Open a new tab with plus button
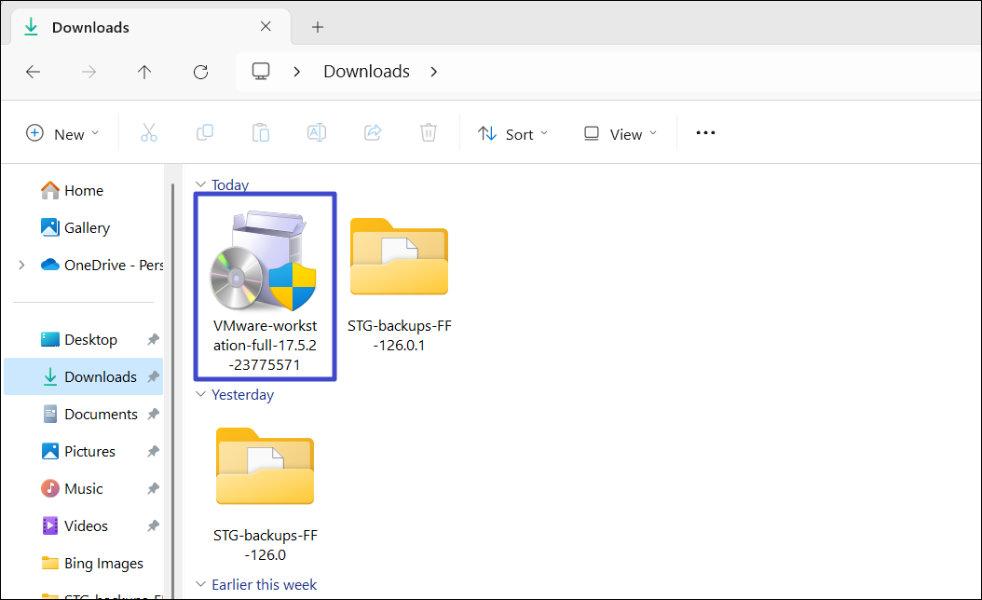This screenshot has height=600, width=982. tap(318, 27)
